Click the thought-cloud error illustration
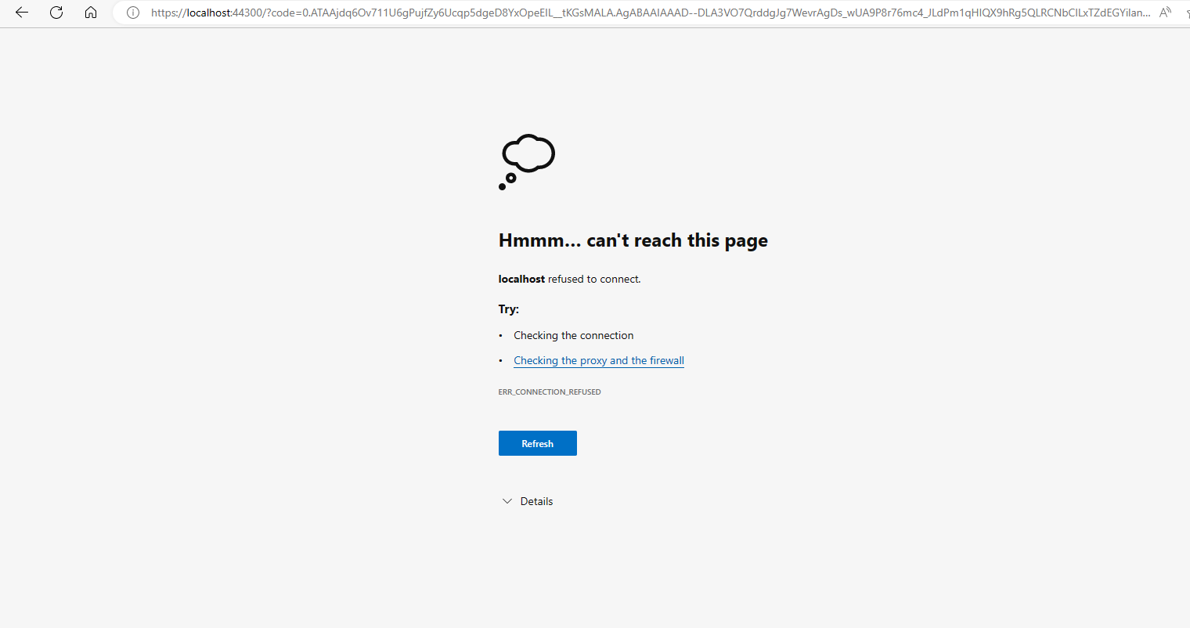 527,162
